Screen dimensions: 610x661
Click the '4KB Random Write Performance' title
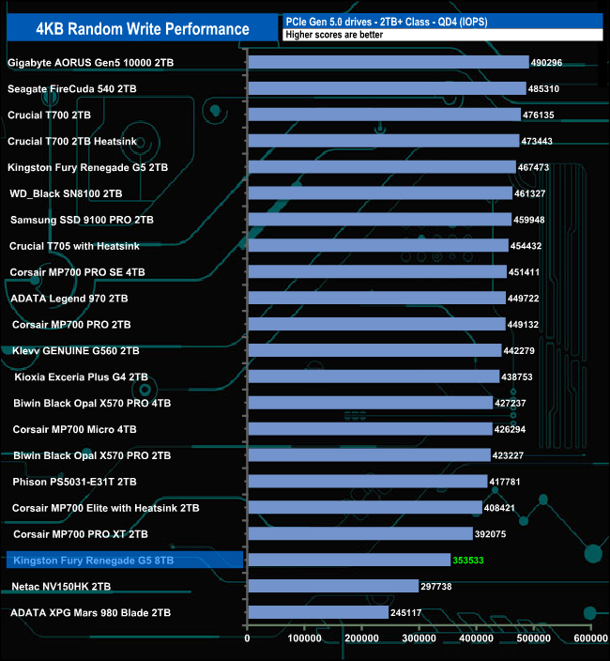tap(143, 29)
